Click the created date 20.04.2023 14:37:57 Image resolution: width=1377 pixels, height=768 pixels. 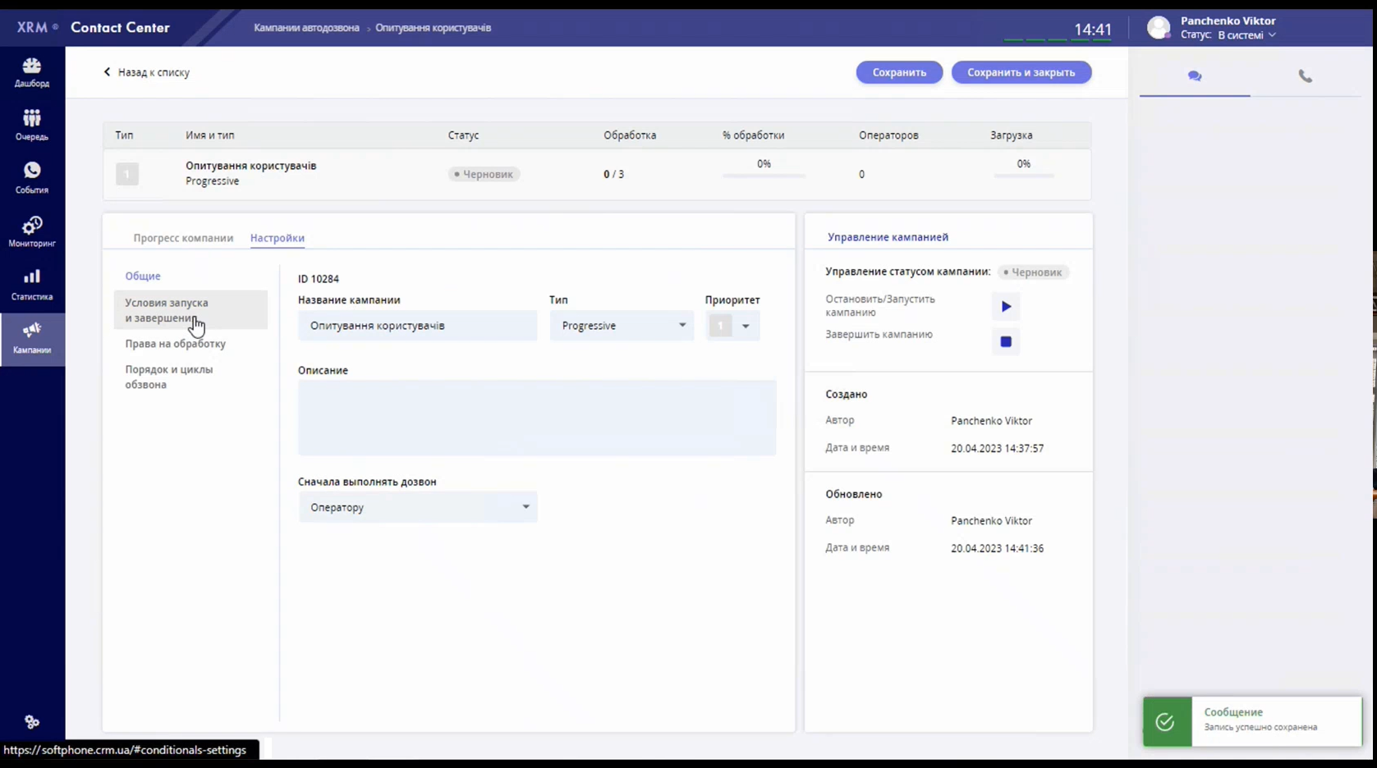pyautogui.click(x=997, y=449)
